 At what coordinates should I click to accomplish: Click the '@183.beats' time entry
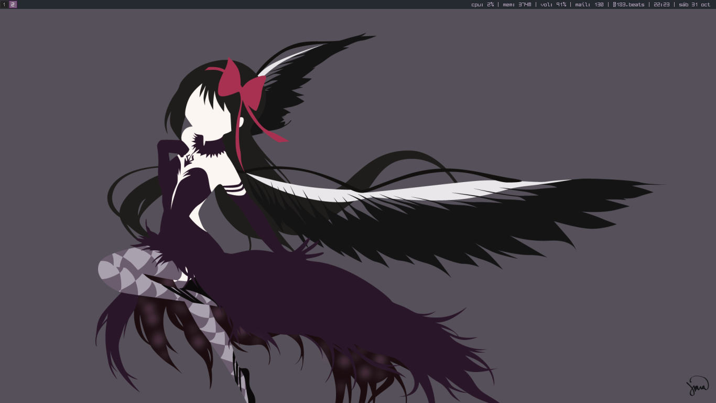[628, 4]
